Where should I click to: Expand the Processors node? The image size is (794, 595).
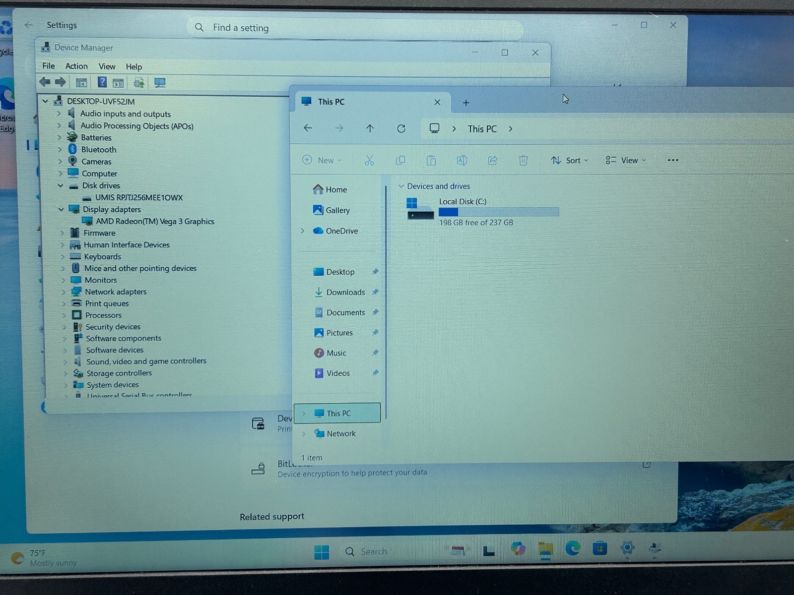coord(64,315)
